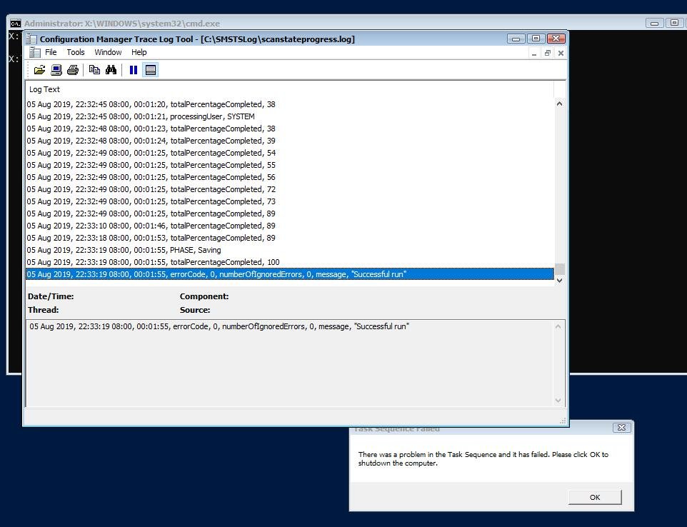Click the cmd.exe window title bar icon
687x527 pixels.
[x=15, y=24]
